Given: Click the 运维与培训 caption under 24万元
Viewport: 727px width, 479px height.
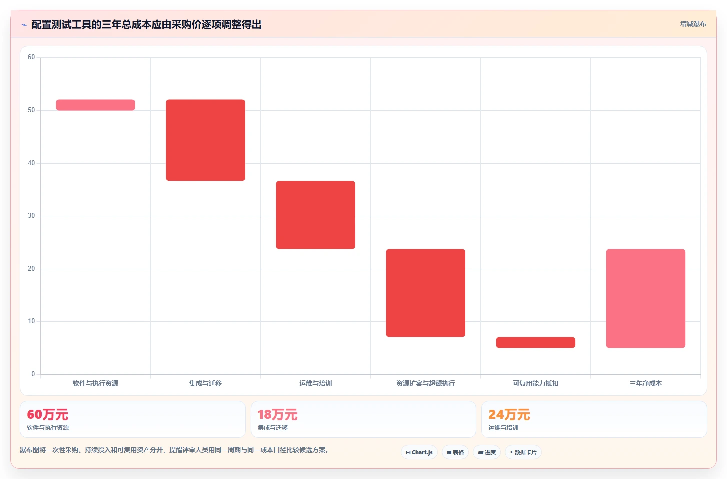Looking at the screenshot, I should 503,428.
